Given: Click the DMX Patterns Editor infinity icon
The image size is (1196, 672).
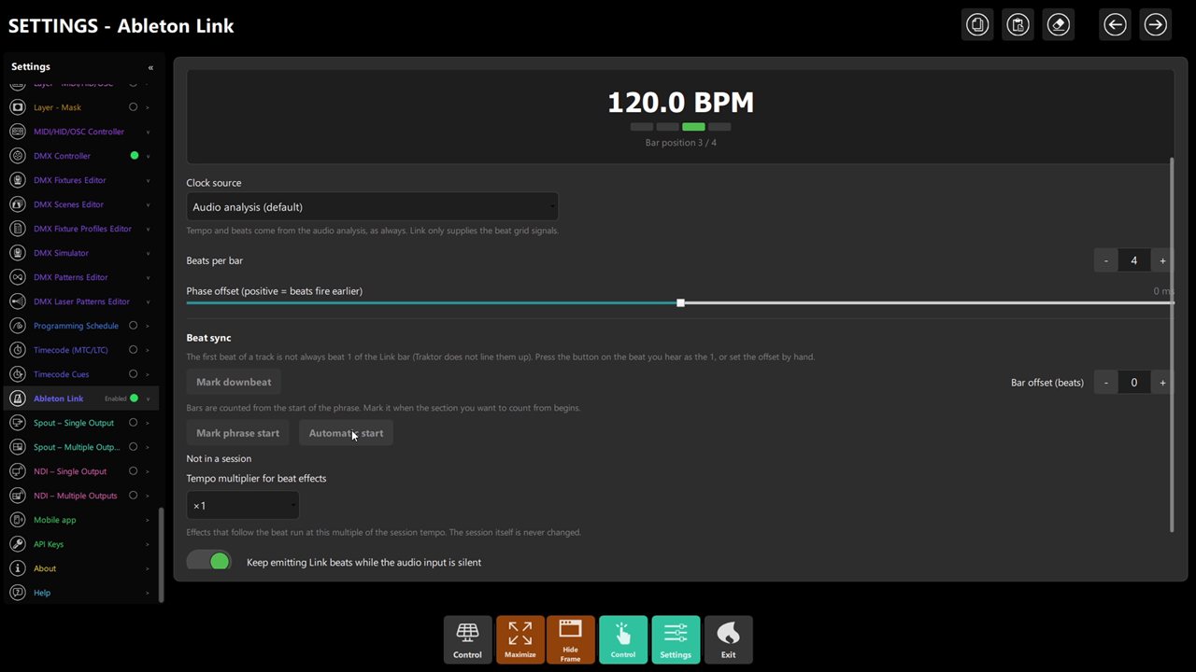Looking at the screenshot, I should tap(17, 277).
